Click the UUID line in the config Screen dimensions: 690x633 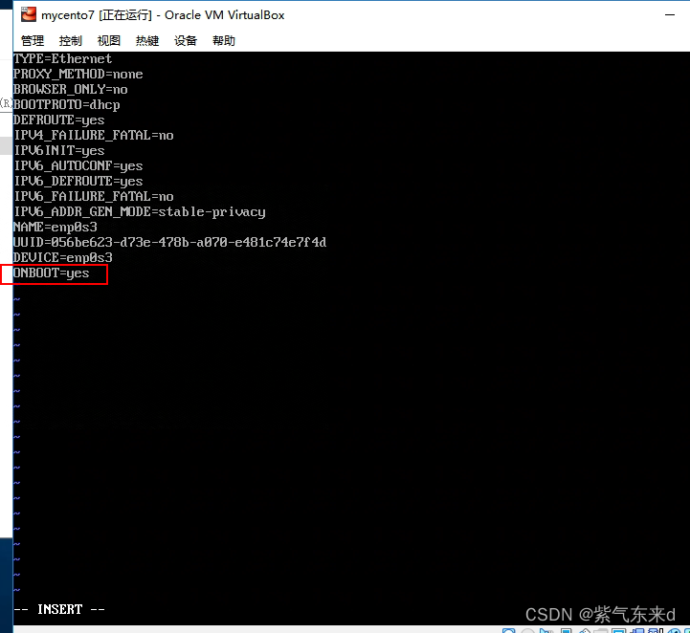(169, 242)
